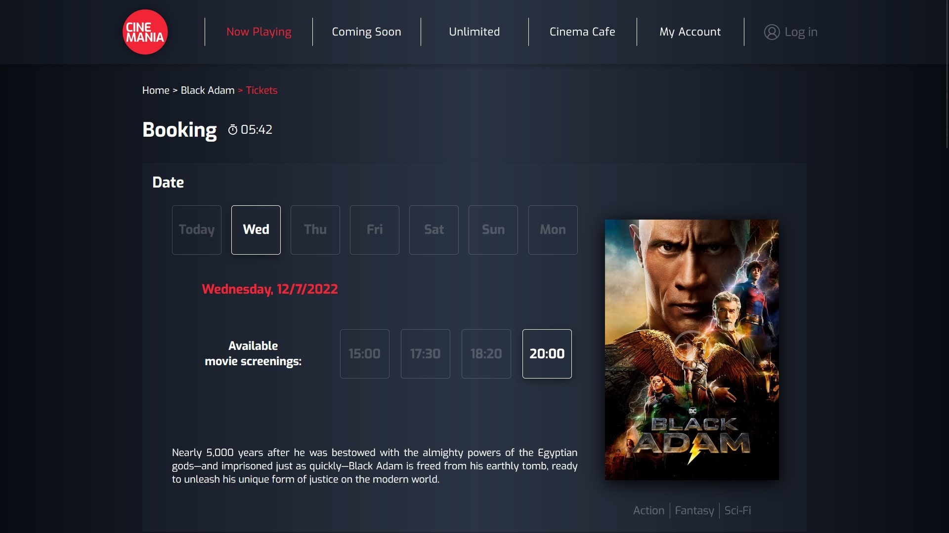Select the Today date option
The height and width of the screenshot is (533, 949).
pos(196,229)
